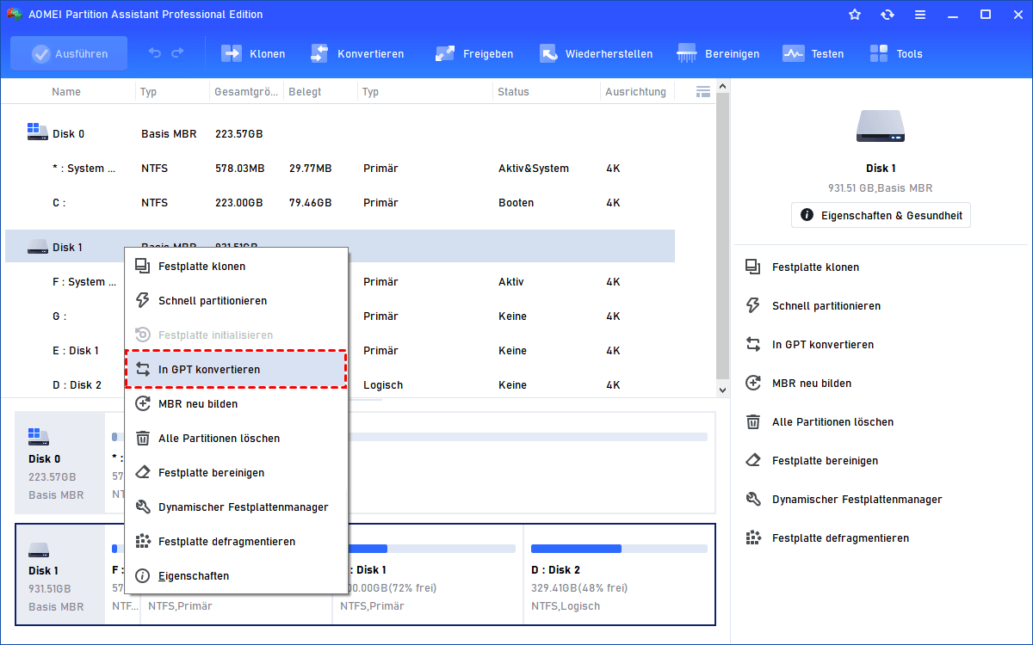Select the D: Disk 2 partition block

coord(618,574)
